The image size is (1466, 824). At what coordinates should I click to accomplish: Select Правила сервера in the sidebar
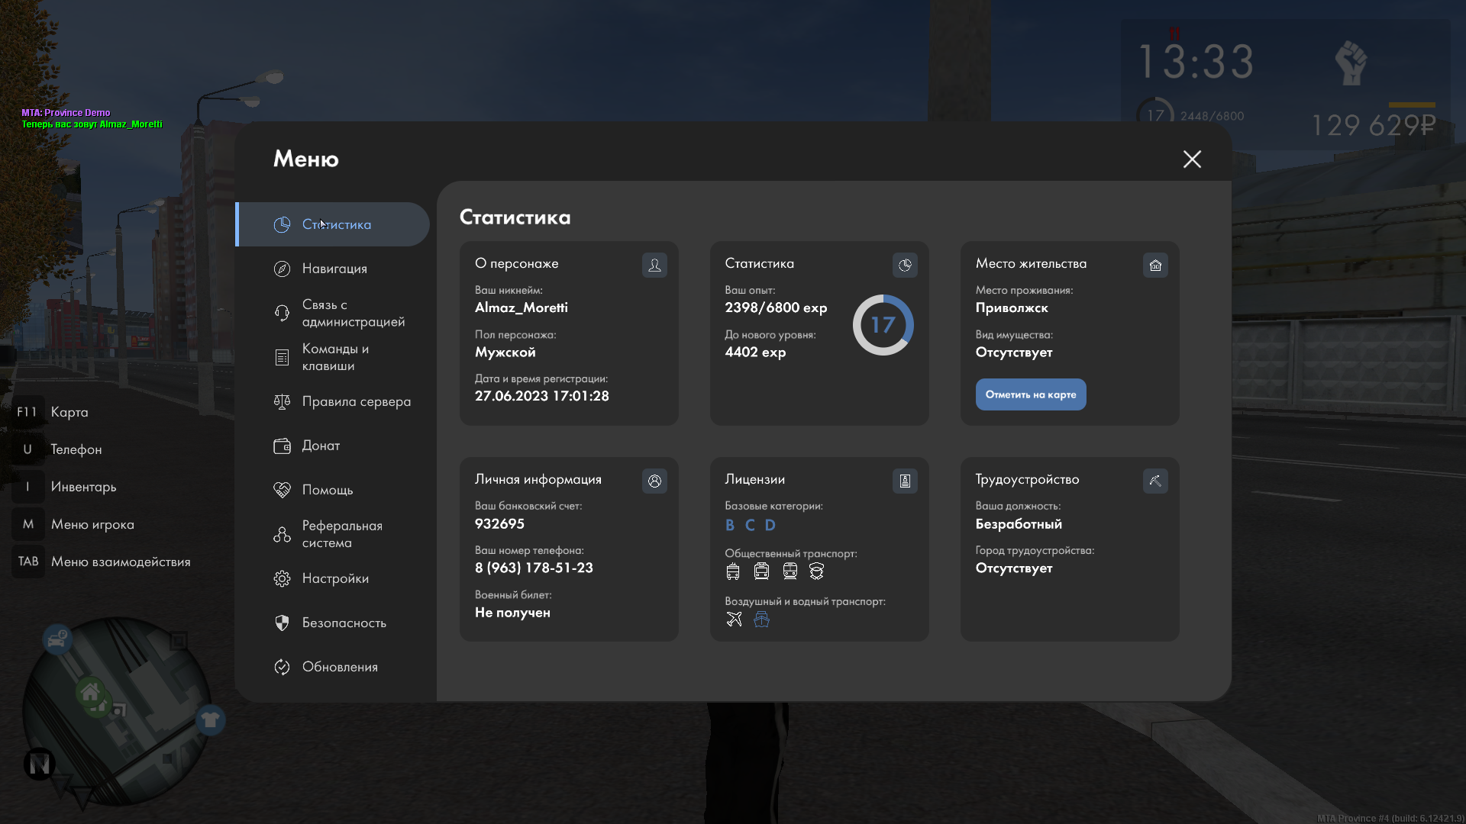(356, 401)
